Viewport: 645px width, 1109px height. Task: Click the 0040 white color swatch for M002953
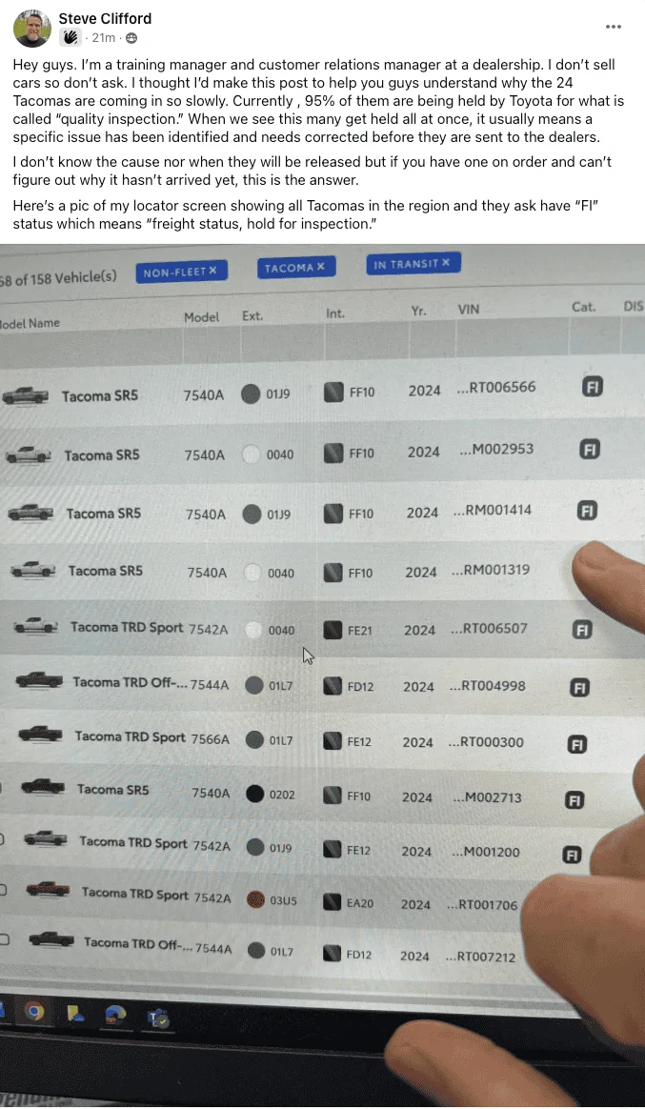(x=252, y=454)
